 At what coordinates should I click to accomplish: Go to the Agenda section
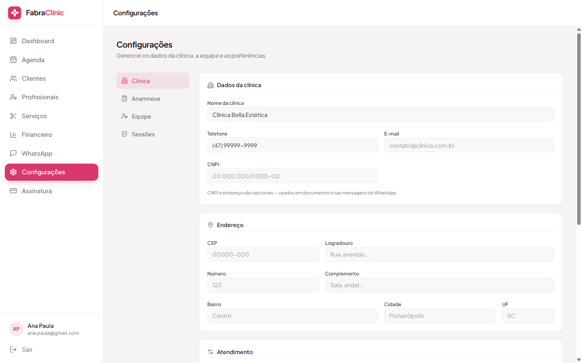click(x=51, y=60)
